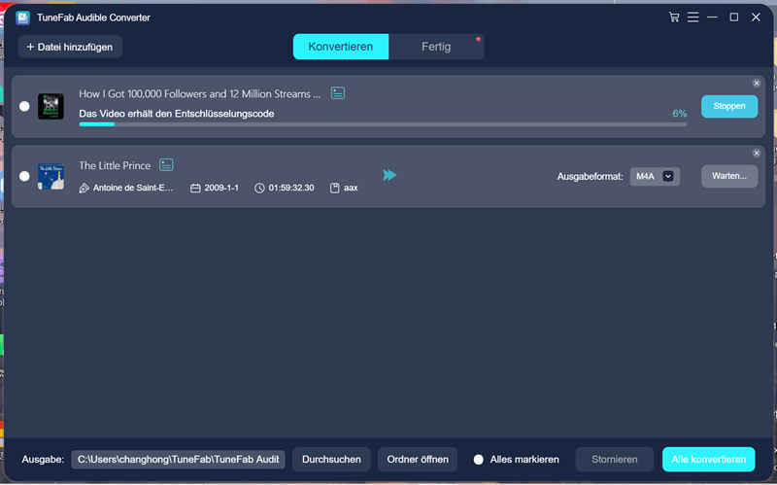Image resolution: width=777 pixels, height=485 pixels.
Task: Click the status Das Video erhält den Entschlüsselungscode
Action: click(177, 114)
